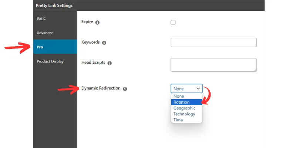Focus the Keywords text field

tap(213, 43)
